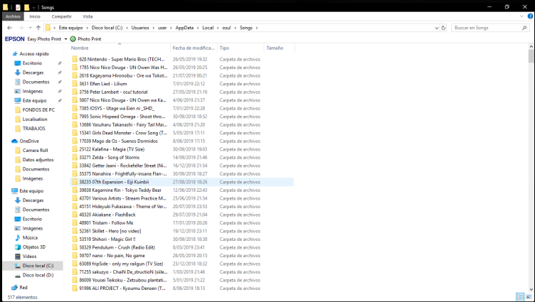Viewport: 535px width, 302px height.
Task: Click Disco local (C:) breadcrumb
Action: tap(107, 28)
